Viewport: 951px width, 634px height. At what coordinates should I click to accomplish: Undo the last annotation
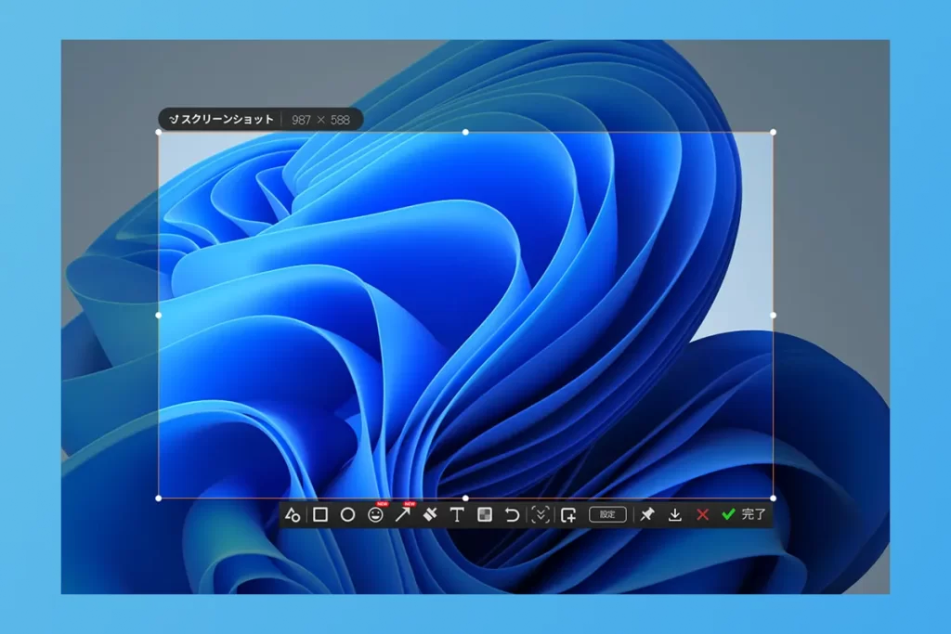pyautogui.click(x=512, y=514)
